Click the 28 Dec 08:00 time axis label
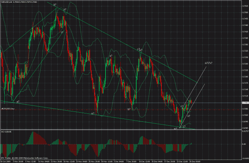Image resolution: width=249 pixels, height=163 pixels. [195, 161]
